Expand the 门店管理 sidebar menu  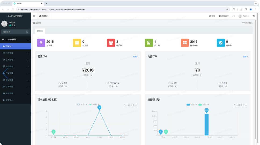coord(15,53)
